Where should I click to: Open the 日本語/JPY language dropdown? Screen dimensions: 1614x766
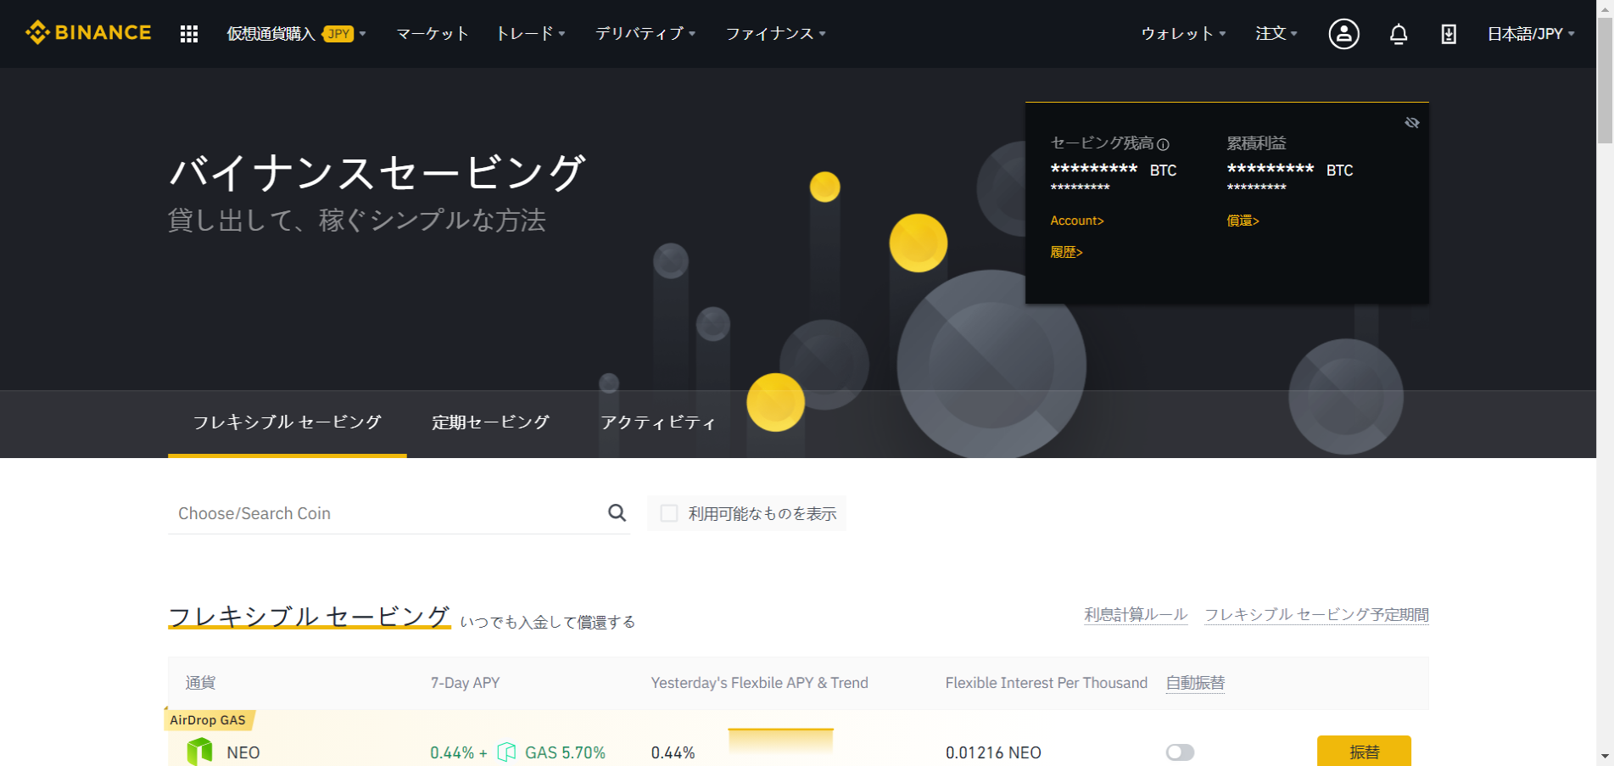1531,34
